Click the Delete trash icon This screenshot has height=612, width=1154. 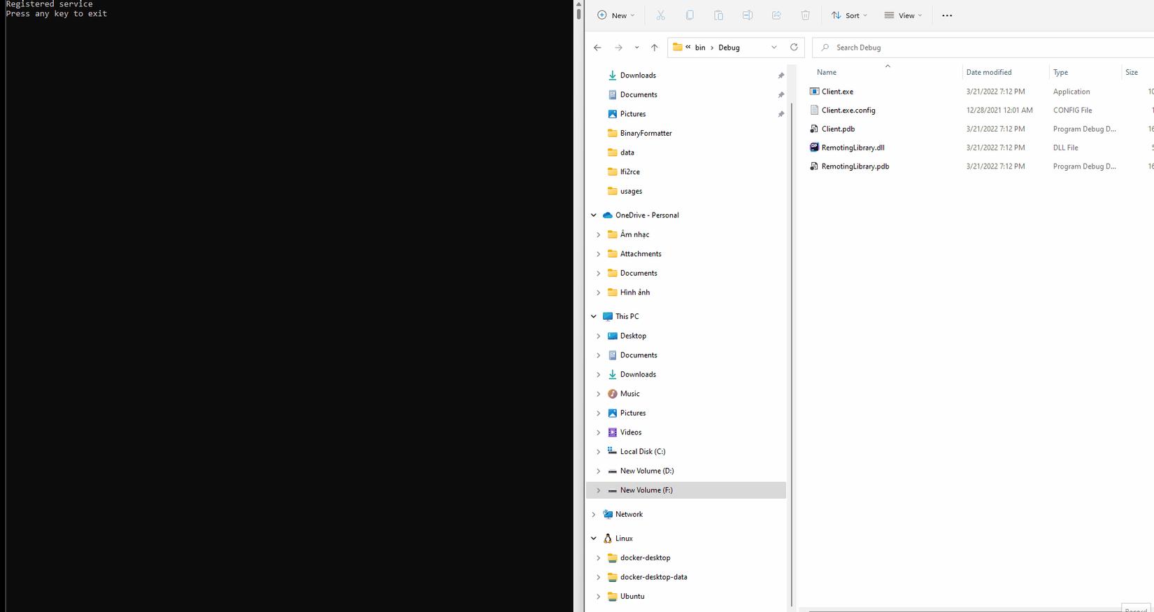click(806, 15)
